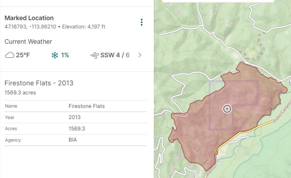
Task: Select the Year row showing 2013
Action: tap(76, 117)
